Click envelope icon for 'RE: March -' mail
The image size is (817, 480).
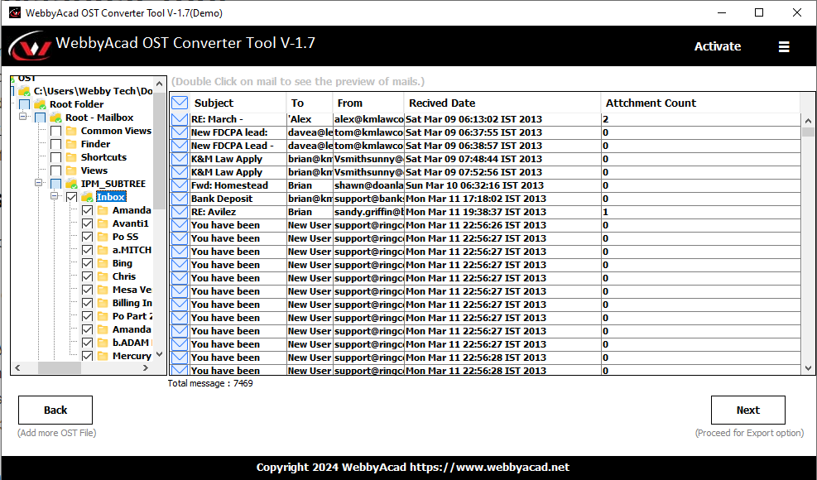(x=180, y=119)
